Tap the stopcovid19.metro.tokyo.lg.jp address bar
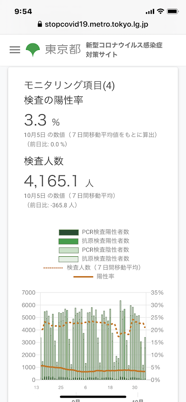 [x=93, y=25]
